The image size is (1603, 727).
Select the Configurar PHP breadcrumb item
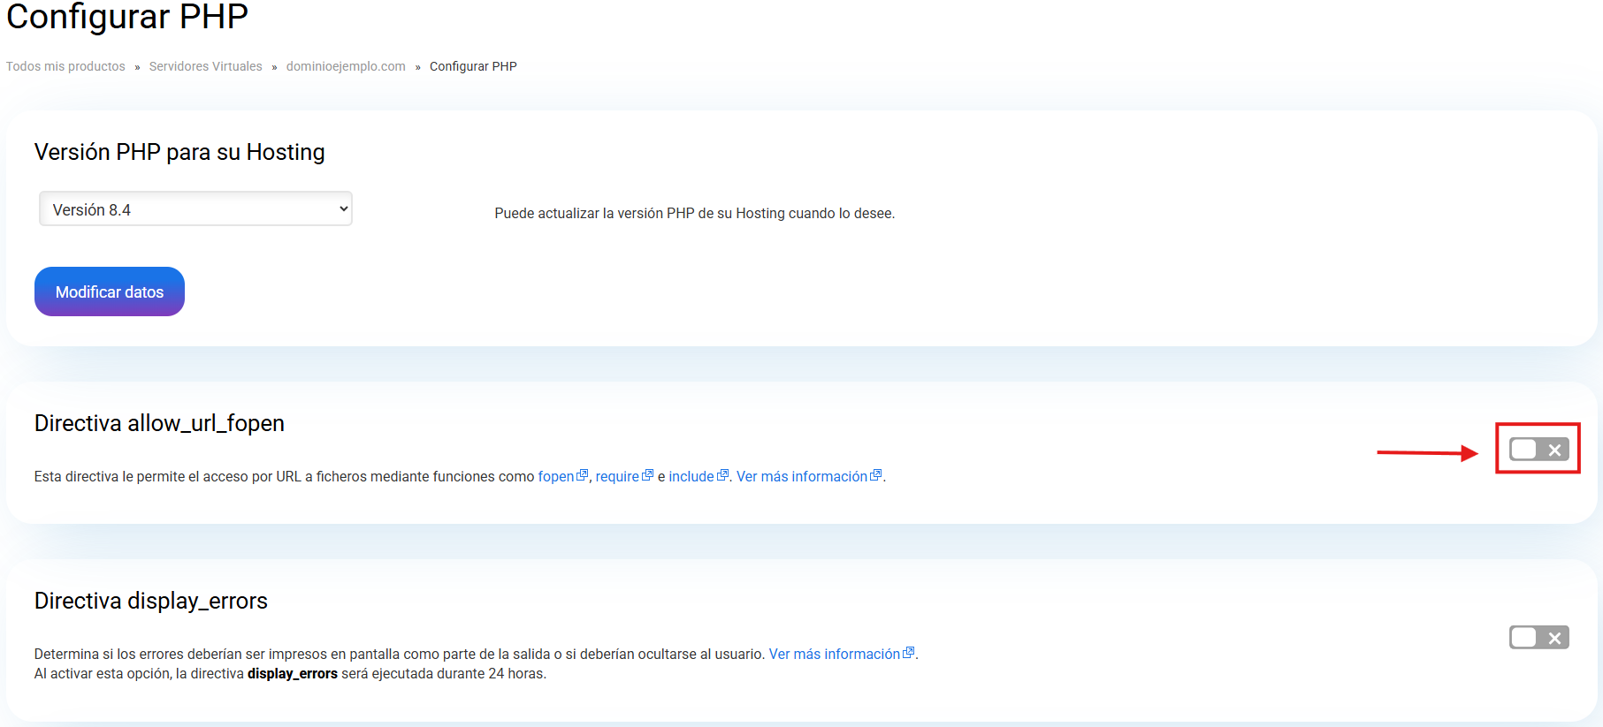click(x=473, y=66)
